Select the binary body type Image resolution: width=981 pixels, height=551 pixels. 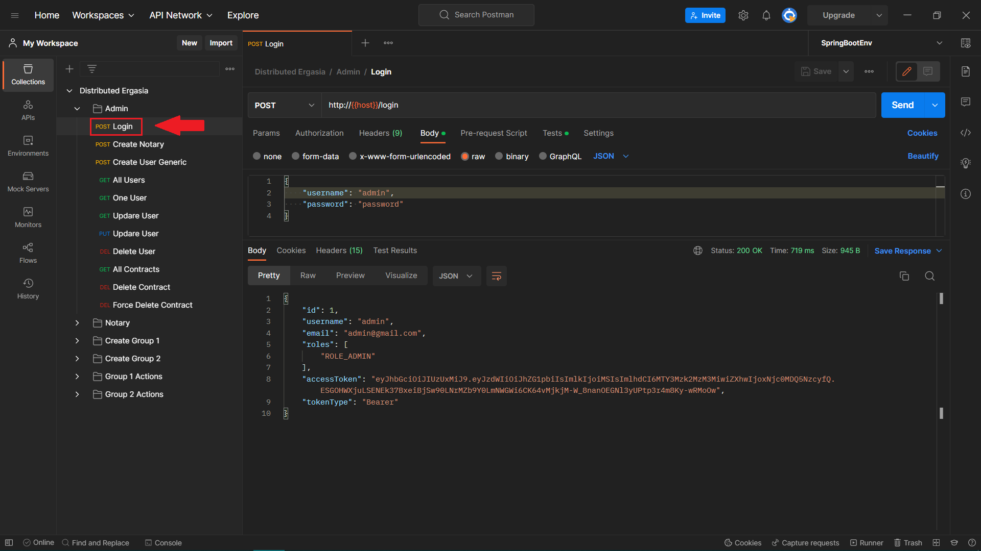[x=512, y=156]
